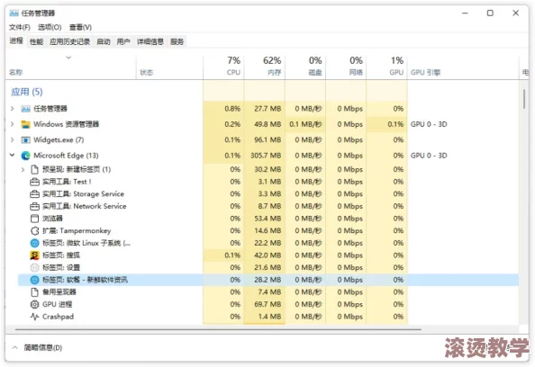The width and height of the screenshot is (535, 367).
Task: Click GPU 0 - 3D in Edge row
Action: pyautogui.click(x=429, y=156)
